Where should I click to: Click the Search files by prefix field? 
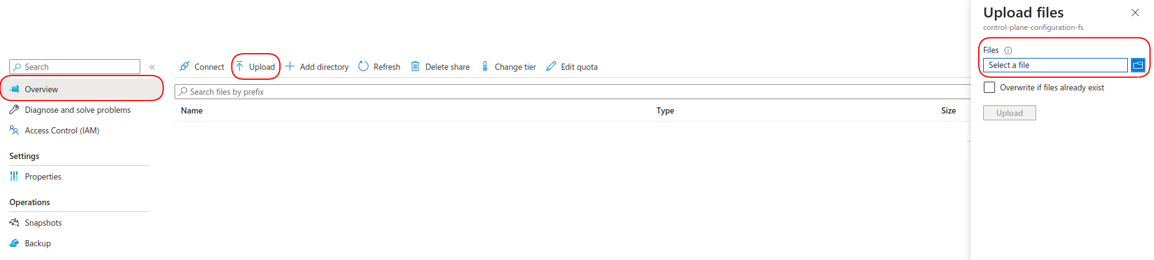(x=572, y=92)
